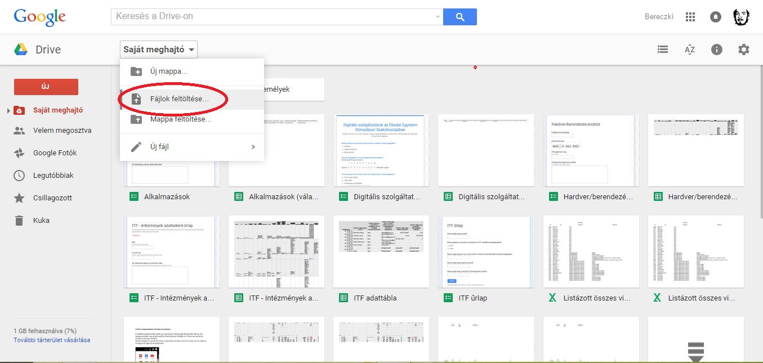Open the notifications bell icon

pos(716,17)
